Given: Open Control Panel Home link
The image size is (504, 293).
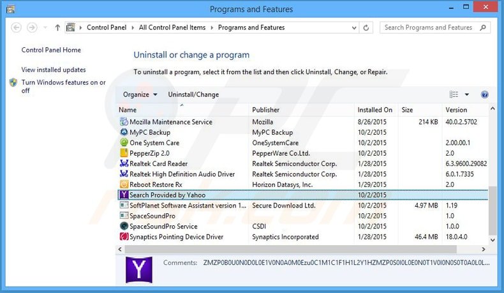Looking at the screenshot, I should click(51, 50).
